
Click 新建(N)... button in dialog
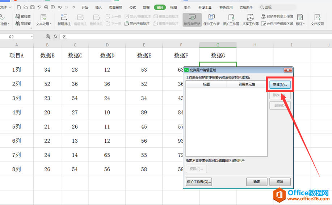280,84
